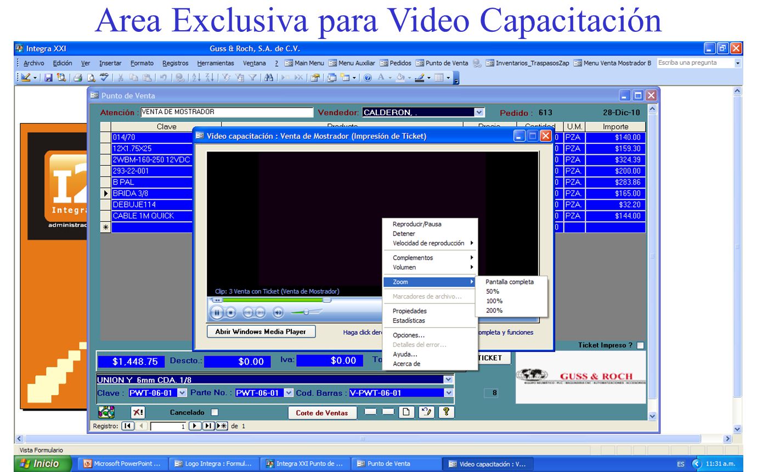Open Print Preview from the toolbar
The width and height of the screenshot is (757, 472).
click(91, 78)
